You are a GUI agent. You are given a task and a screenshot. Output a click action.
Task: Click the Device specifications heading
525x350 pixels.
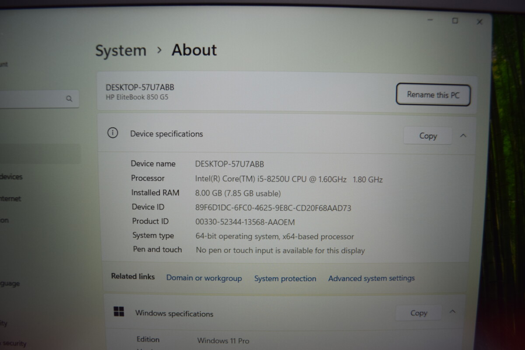pyautogui.click(x=167, y=134)
